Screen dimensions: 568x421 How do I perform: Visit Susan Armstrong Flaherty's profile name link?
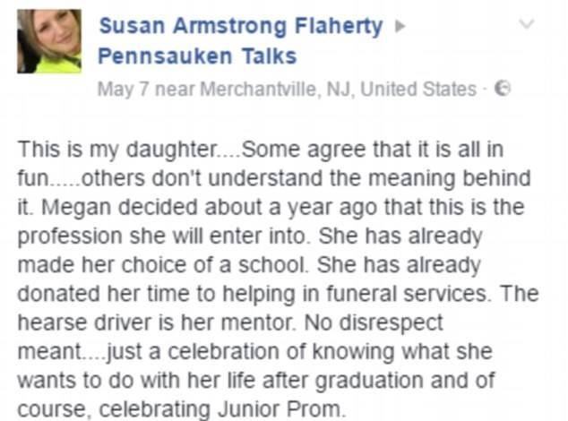pyautogui.click(x=241, y=26)
